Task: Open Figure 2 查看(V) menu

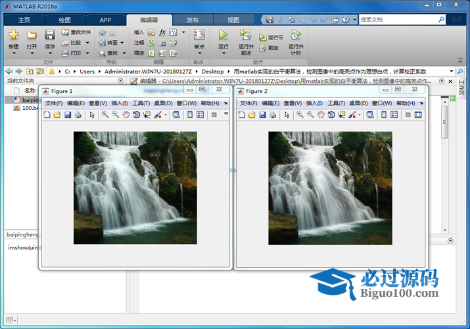Action: coord(293,103)
